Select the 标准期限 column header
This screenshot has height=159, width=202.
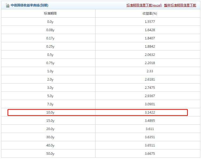(x=50, y=14)
